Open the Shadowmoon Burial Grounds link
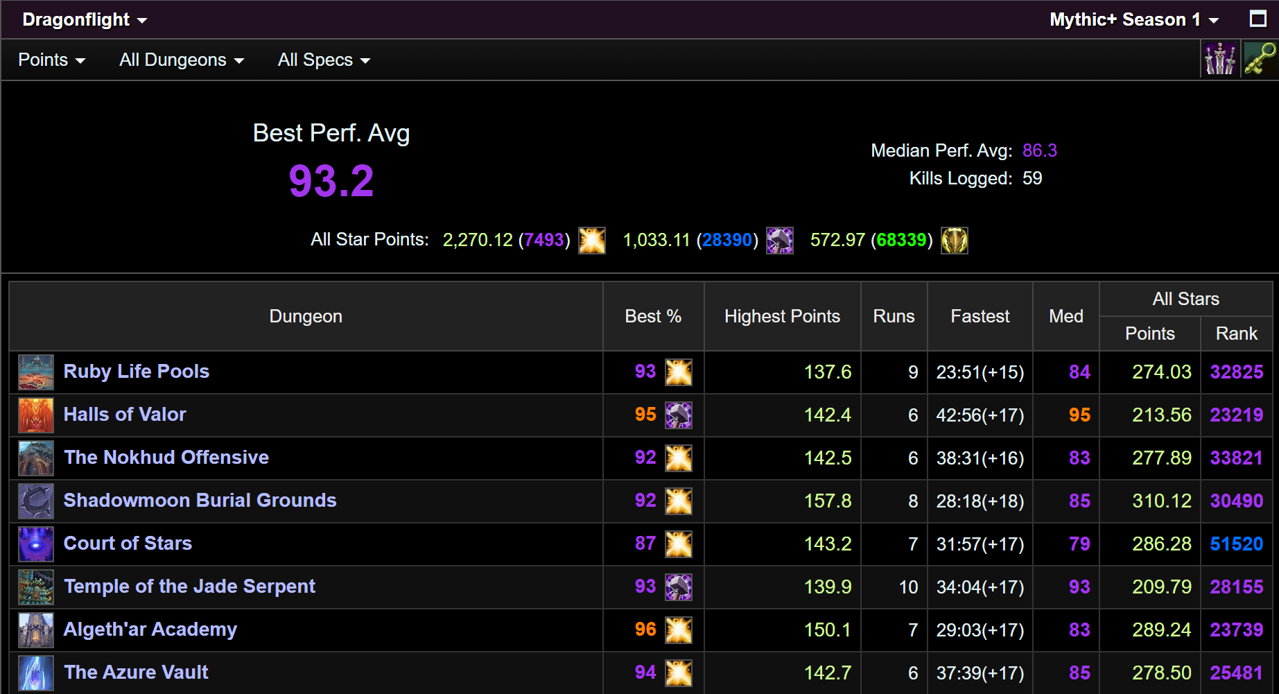Screen dimensions: 1279x694 click(200, 501)
